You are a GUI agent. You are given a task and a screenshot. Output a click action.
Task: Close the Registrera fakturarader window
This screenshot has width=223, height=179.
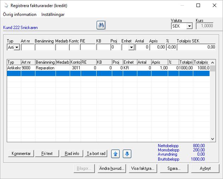[x=215, y=5]
